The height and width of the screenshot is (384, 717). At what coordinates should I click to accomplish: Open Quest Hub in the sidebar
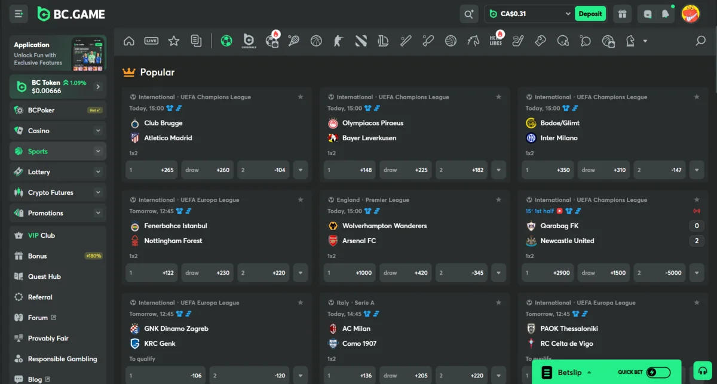click(x=44, y=277)
